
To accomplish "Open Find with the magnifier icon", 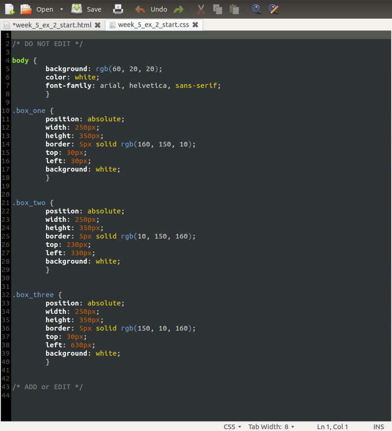I will (256, 9).
